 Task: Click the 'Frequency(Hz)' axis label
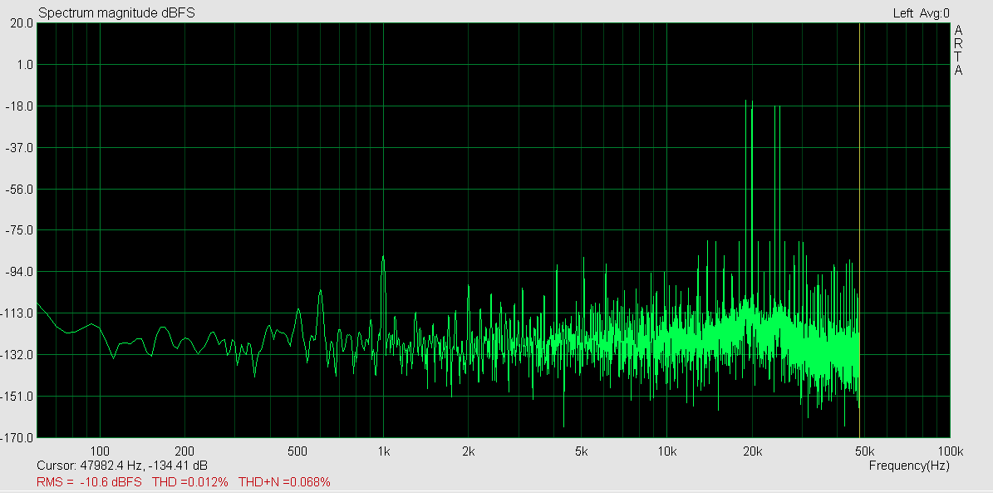(909, 466)
